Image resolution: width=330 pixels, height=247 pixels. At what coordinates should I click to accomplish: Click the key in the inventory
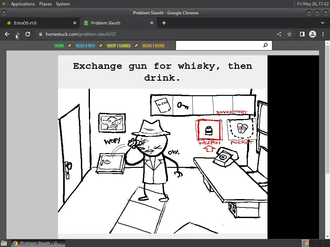coord(182,105)
